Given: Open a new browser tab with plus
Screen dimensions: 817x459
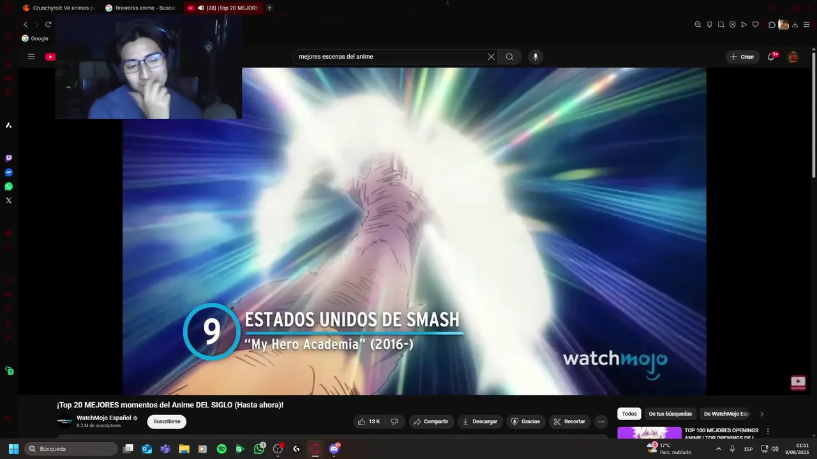Looking at the screenshot, I should (269, 8).
